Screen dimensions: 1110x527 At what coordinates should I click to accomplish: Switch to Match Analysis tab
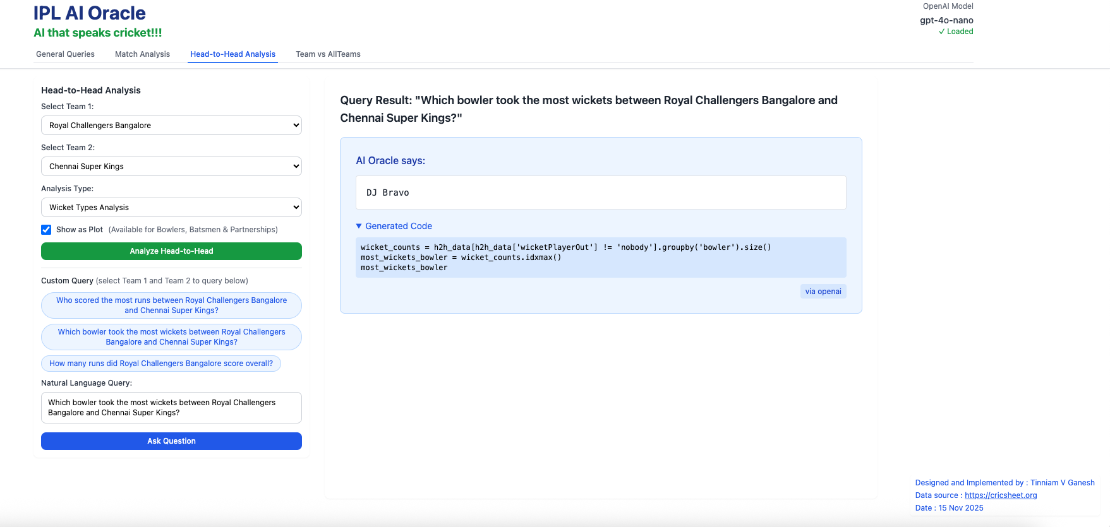pos(142,54)
